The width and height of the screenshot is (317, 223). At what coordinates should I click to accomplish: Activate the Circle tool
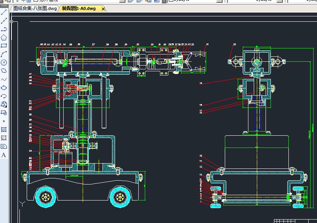click(4, 63)
